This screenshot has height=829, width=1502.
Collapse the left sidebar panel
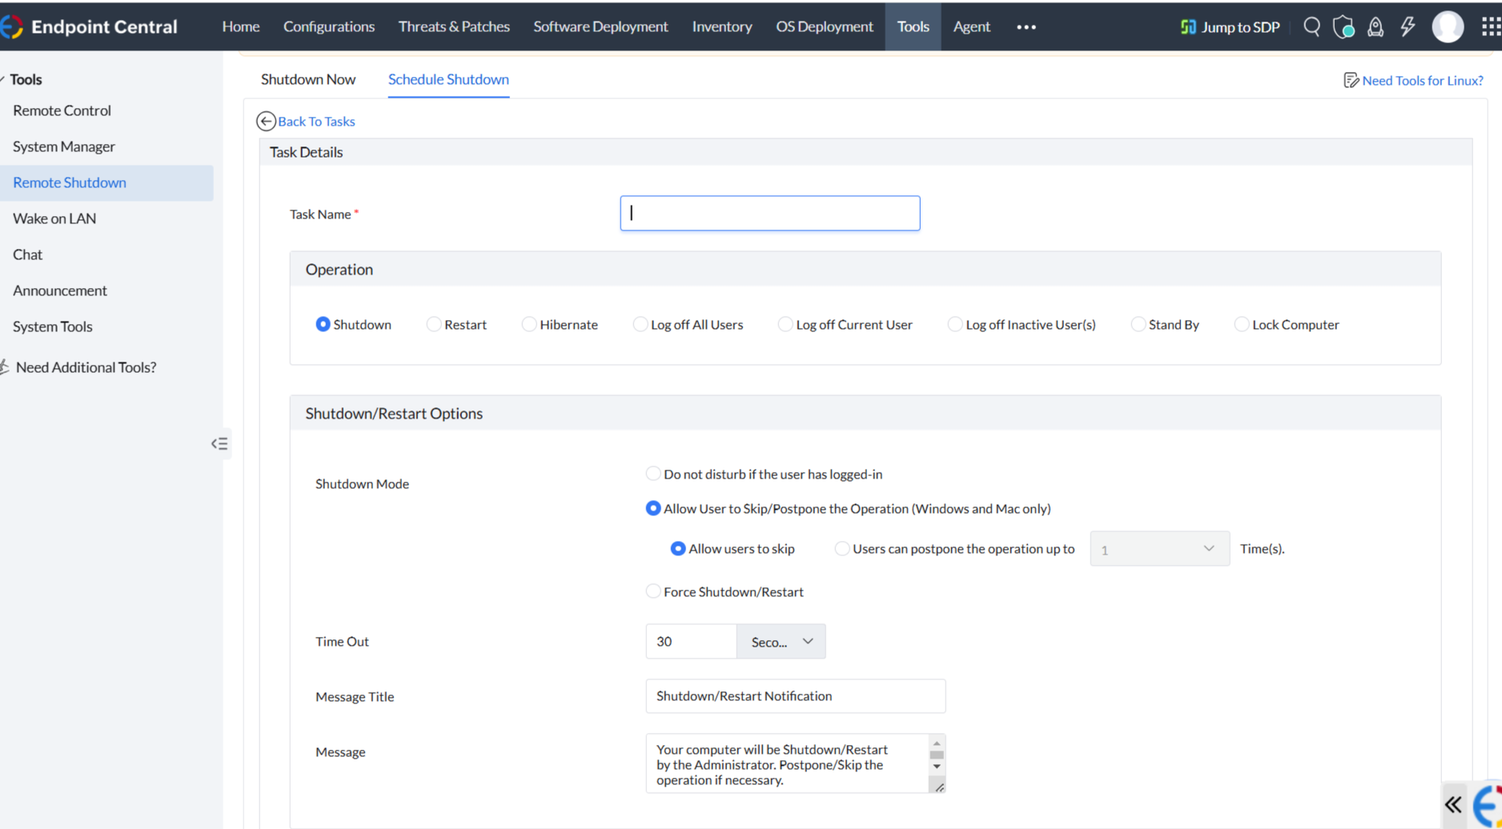[x=219, y=443]
